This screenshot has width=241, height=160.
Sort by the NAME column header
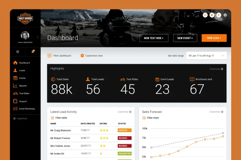pos(53,124)
